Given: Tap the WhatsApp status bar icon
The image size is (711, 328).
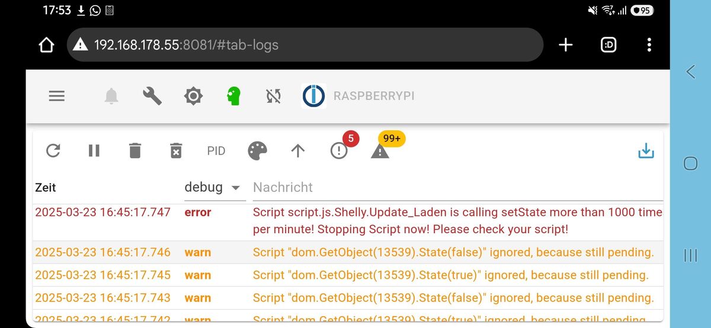Looking at the screenshot, I should (x=95, y=11).
